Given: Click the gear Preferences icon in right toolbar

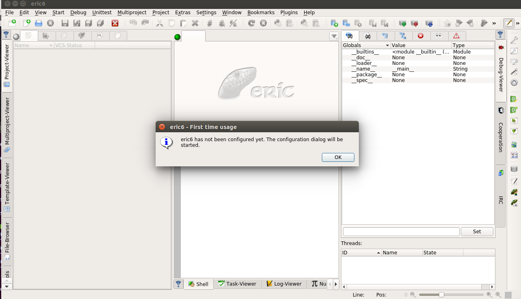Looking at the screenshot, I should tap(514, 82).
